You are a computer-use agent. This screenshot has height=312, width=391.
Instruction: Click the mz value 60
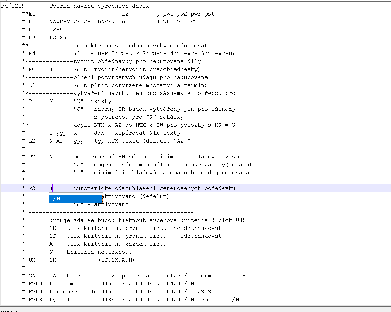point(125,22)
